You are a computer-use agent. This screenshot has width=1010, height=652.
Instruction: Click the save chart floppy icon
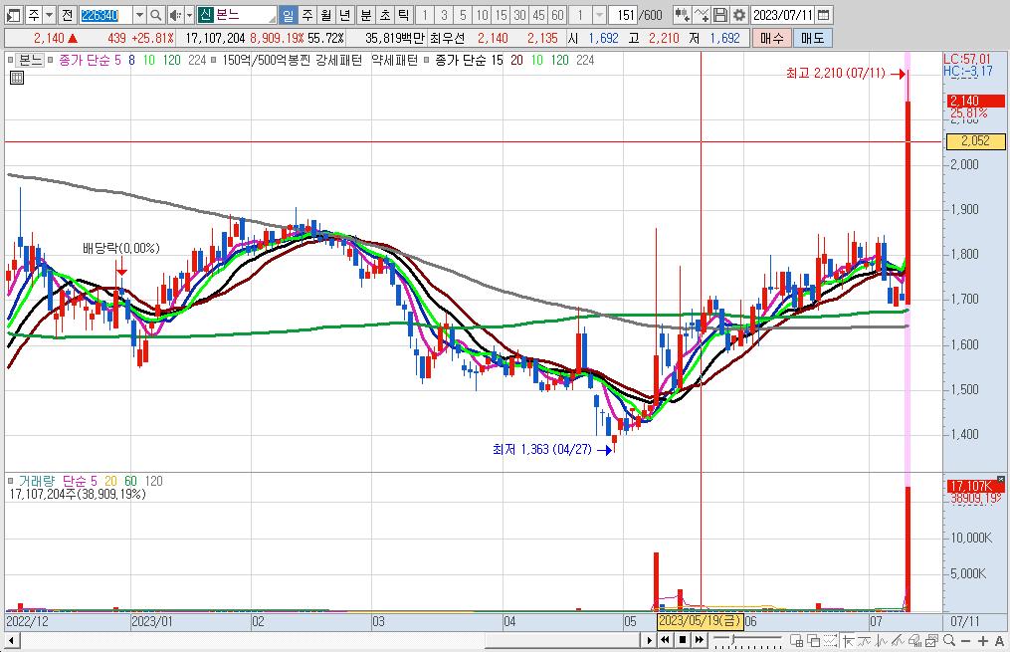pyautogui.click(x=720, y=14)
